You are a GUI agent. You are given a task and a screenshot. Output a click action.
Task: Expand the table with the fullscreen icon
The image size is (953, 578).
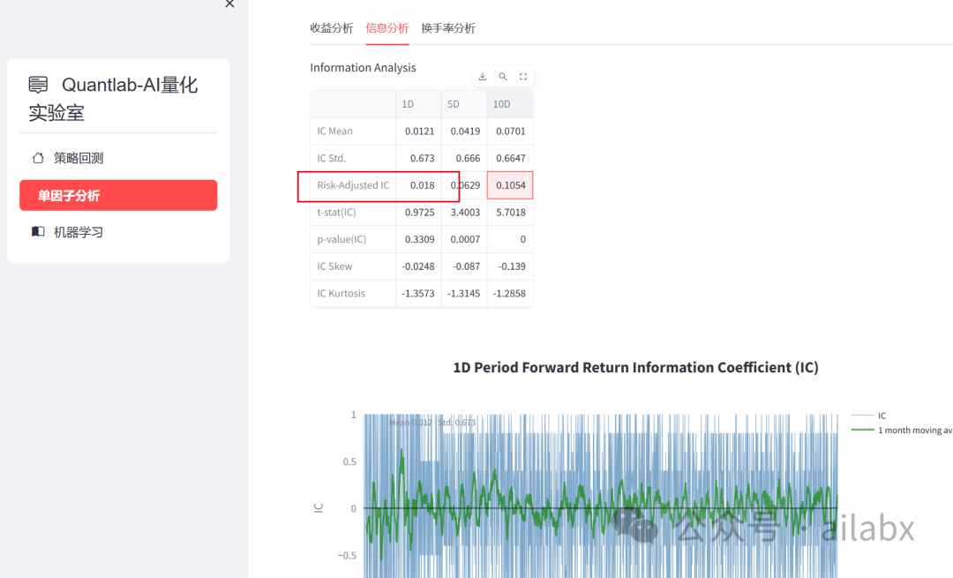[x=523, y=77]
